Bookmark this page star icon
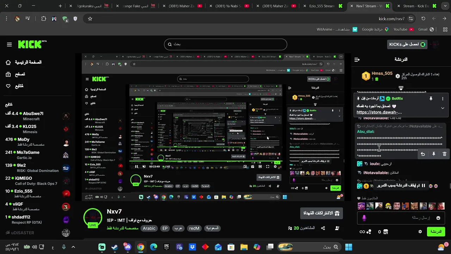Image resolution: width=451 pixels, height=254 pixels. click(90, 19)
